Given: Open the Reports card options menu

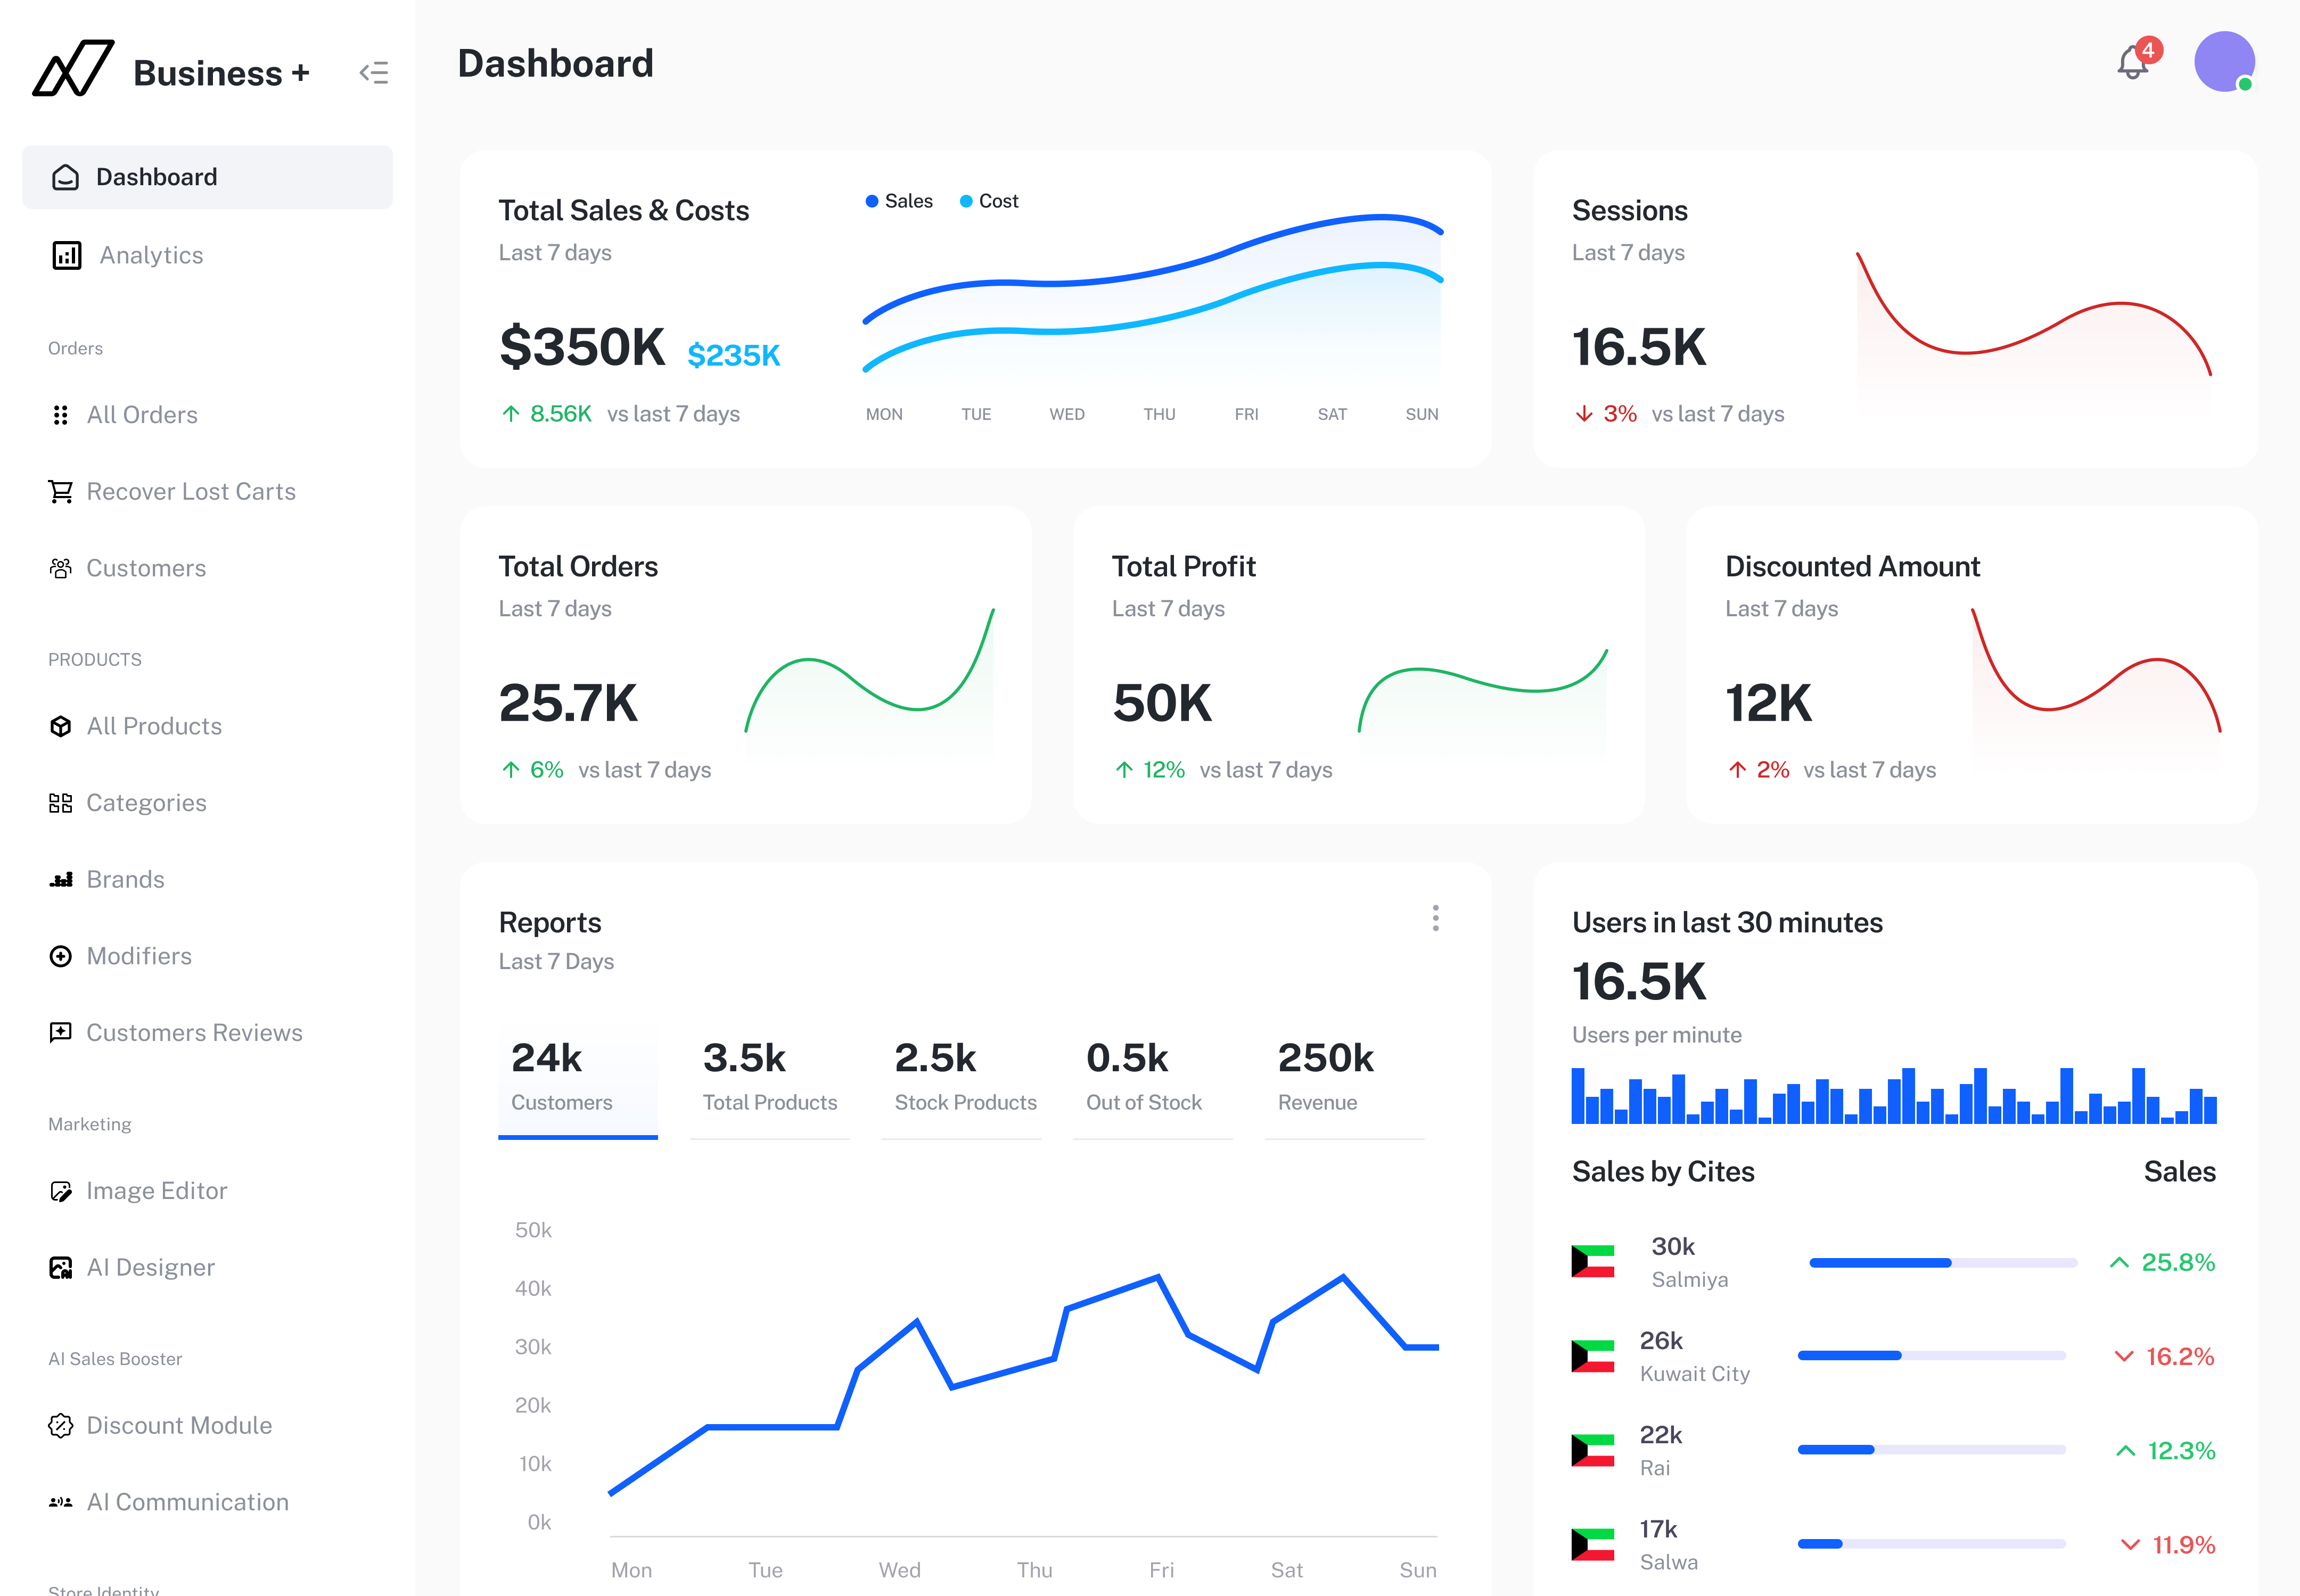Looking at the screenshot, I should 1435,918.
